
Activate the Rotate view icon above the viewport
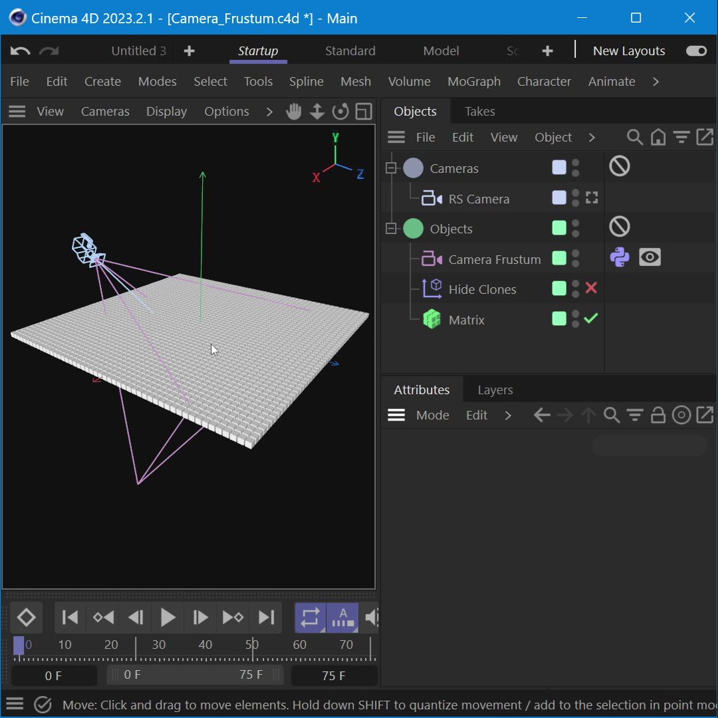pos(340,111)
